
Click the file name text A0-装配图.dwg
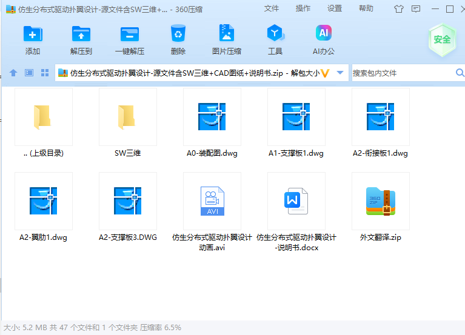(212, 153)
